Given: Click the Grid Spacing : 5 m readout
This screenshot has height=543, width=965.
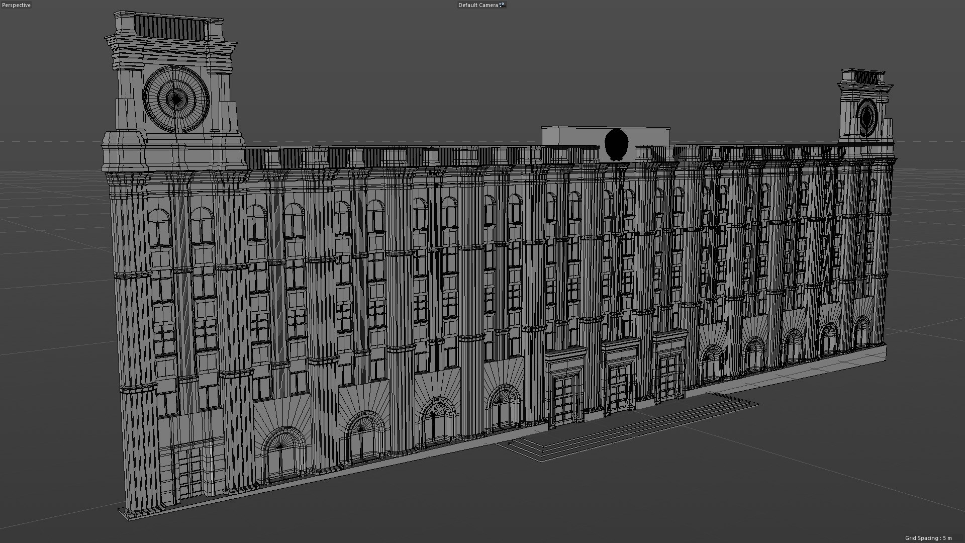Looking at the screenshot, I should point(928,538).
